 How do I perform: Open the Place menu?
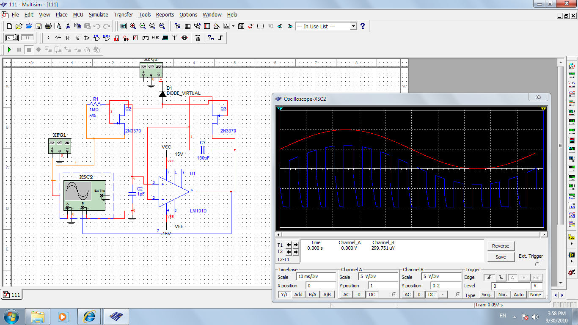pyautogui.click(x=61, y=14)
